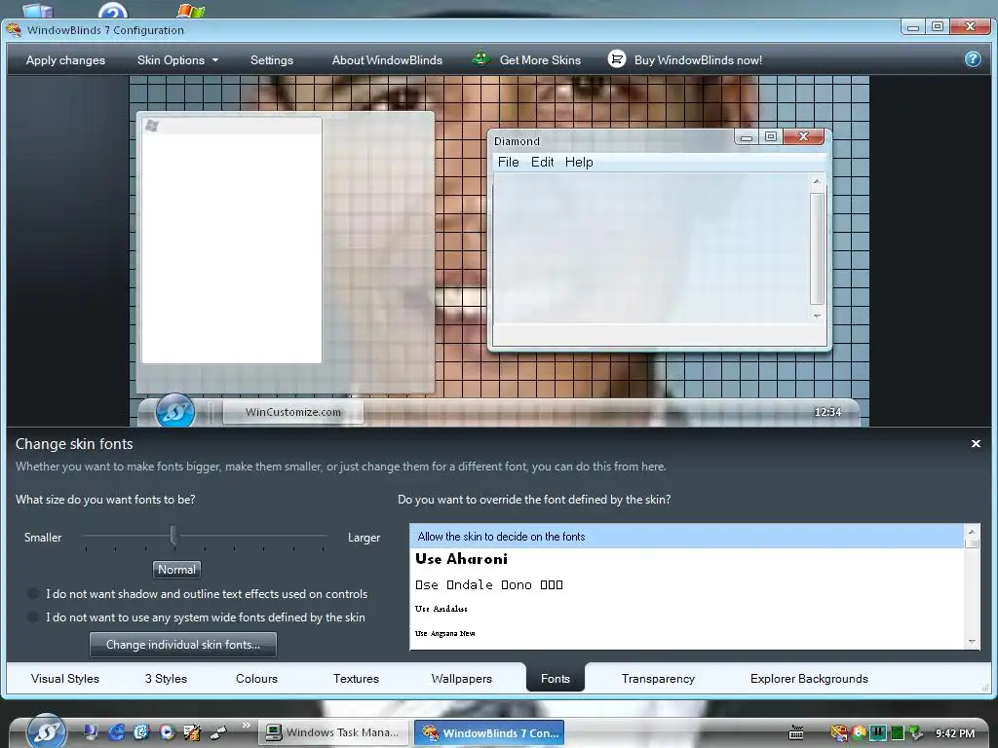
Task: Click desktop computer icon behind window
Action: 38,11
